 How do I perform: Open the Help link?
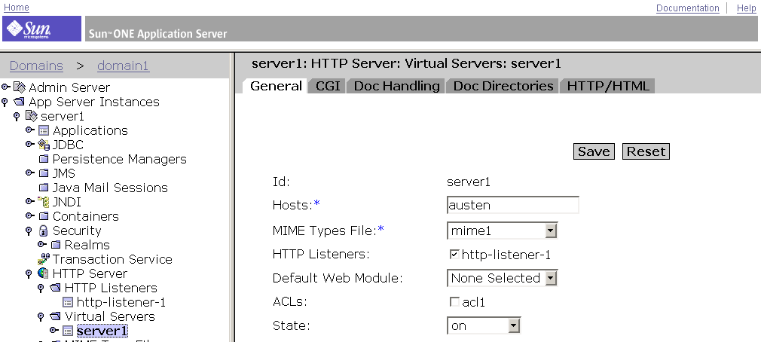(x=747, y=8)
